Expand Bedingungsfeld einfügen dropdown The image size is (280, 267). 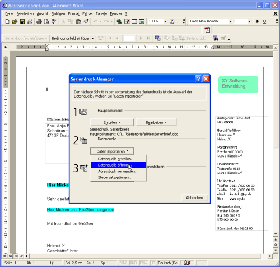coord(73,38)
